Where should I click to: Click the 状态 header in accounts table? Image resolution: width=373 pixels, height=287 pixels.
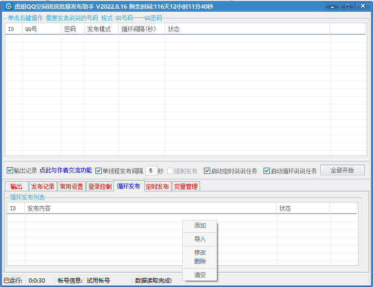coord(248,29)
